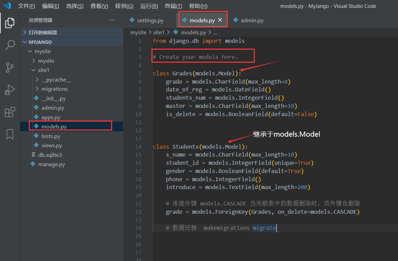Click Python icon on settings.py tab
The image size is (398, 261).
coord(132,20)
